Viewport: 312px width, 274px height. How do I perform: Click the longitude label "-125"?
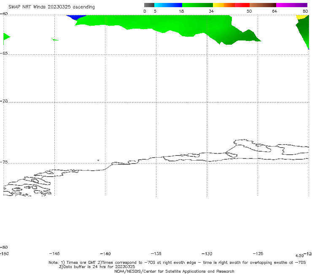click(258, 254)
